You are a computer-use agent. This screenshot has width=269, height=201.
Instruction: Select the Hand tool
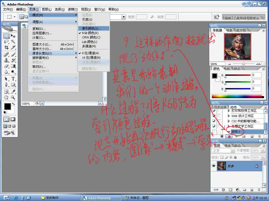click(x=6, y=98)
